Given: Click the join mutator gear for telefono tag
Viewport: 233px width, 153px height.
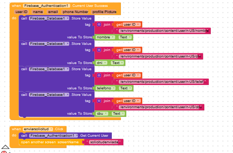Looking at the screenshot, I should [99, 75].
